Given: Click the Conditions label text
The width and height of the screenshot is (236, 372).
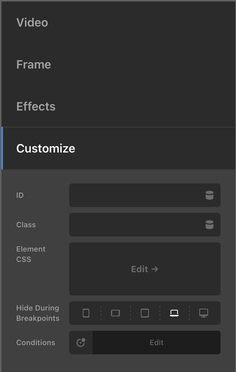Looking at the screenshot, I should [36, 343].
